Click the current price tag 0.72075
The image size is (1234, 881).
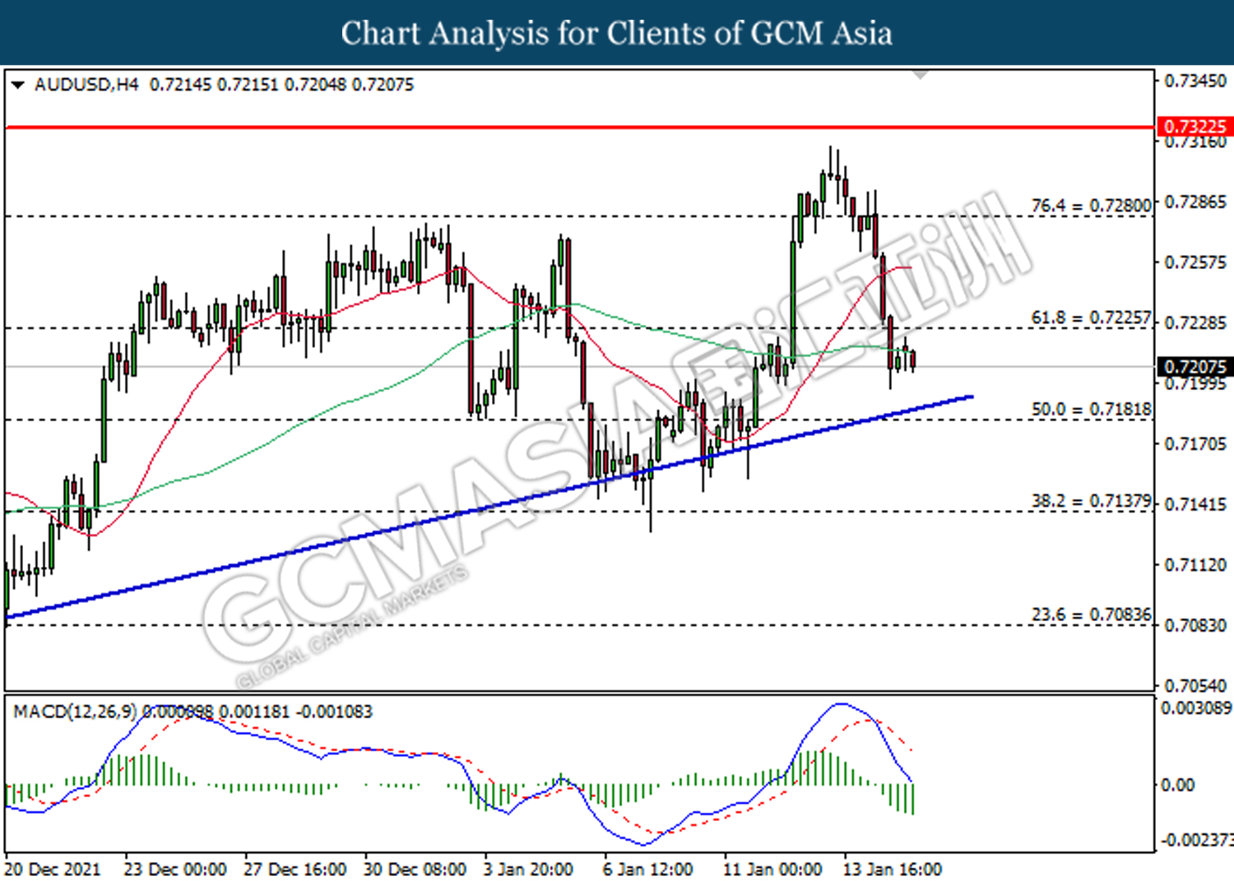click(1195, 367)
